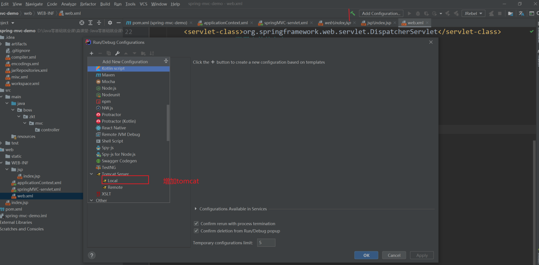The width and height of the screenshot is (539, 265).
Task: Select npm configuration type
Action: (129, 101)
